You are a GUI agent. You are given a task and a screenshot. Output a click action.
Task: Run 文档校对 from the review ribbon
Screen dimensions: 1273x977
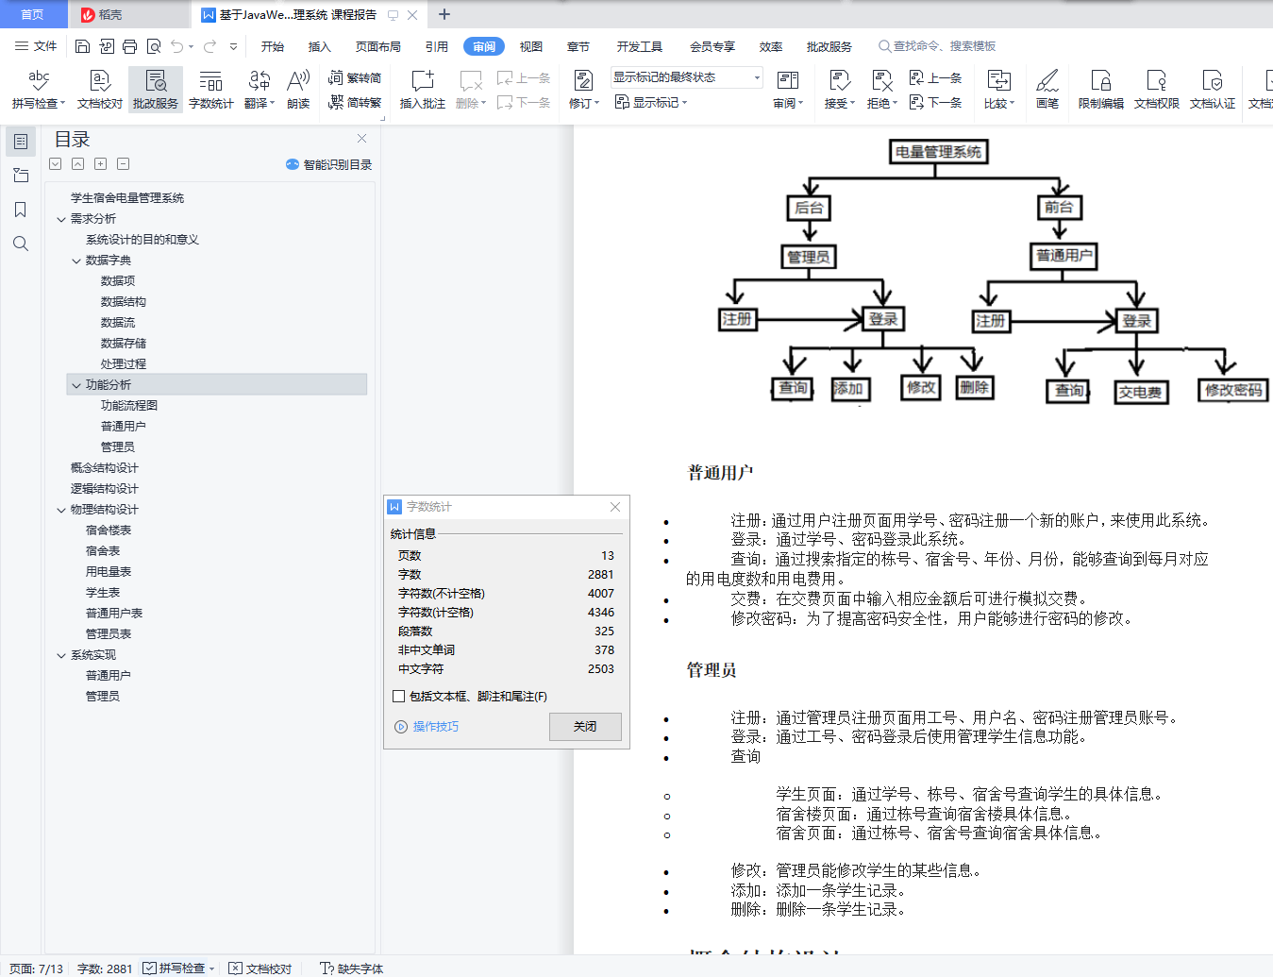click(100, 90)
